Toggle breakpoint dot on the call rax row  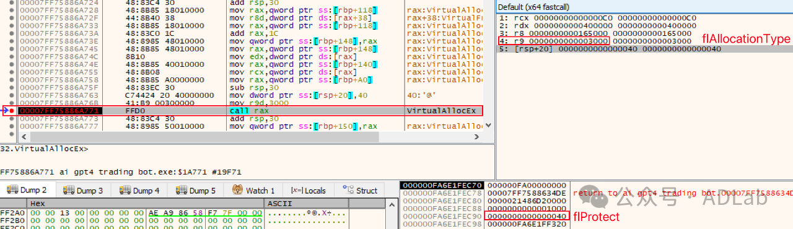[x=12, y=111]
